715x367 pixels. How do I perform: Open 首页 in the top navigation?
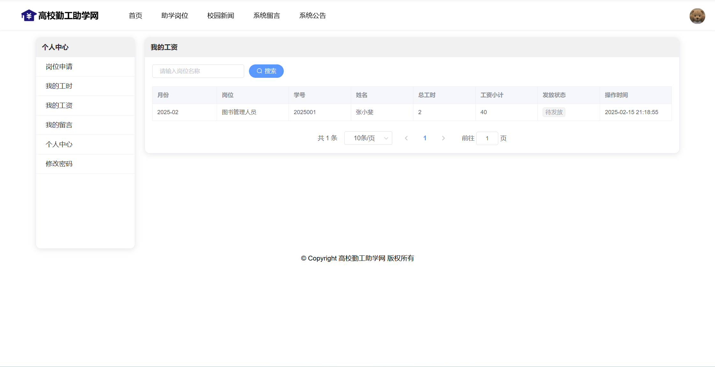tap(135, 16)
